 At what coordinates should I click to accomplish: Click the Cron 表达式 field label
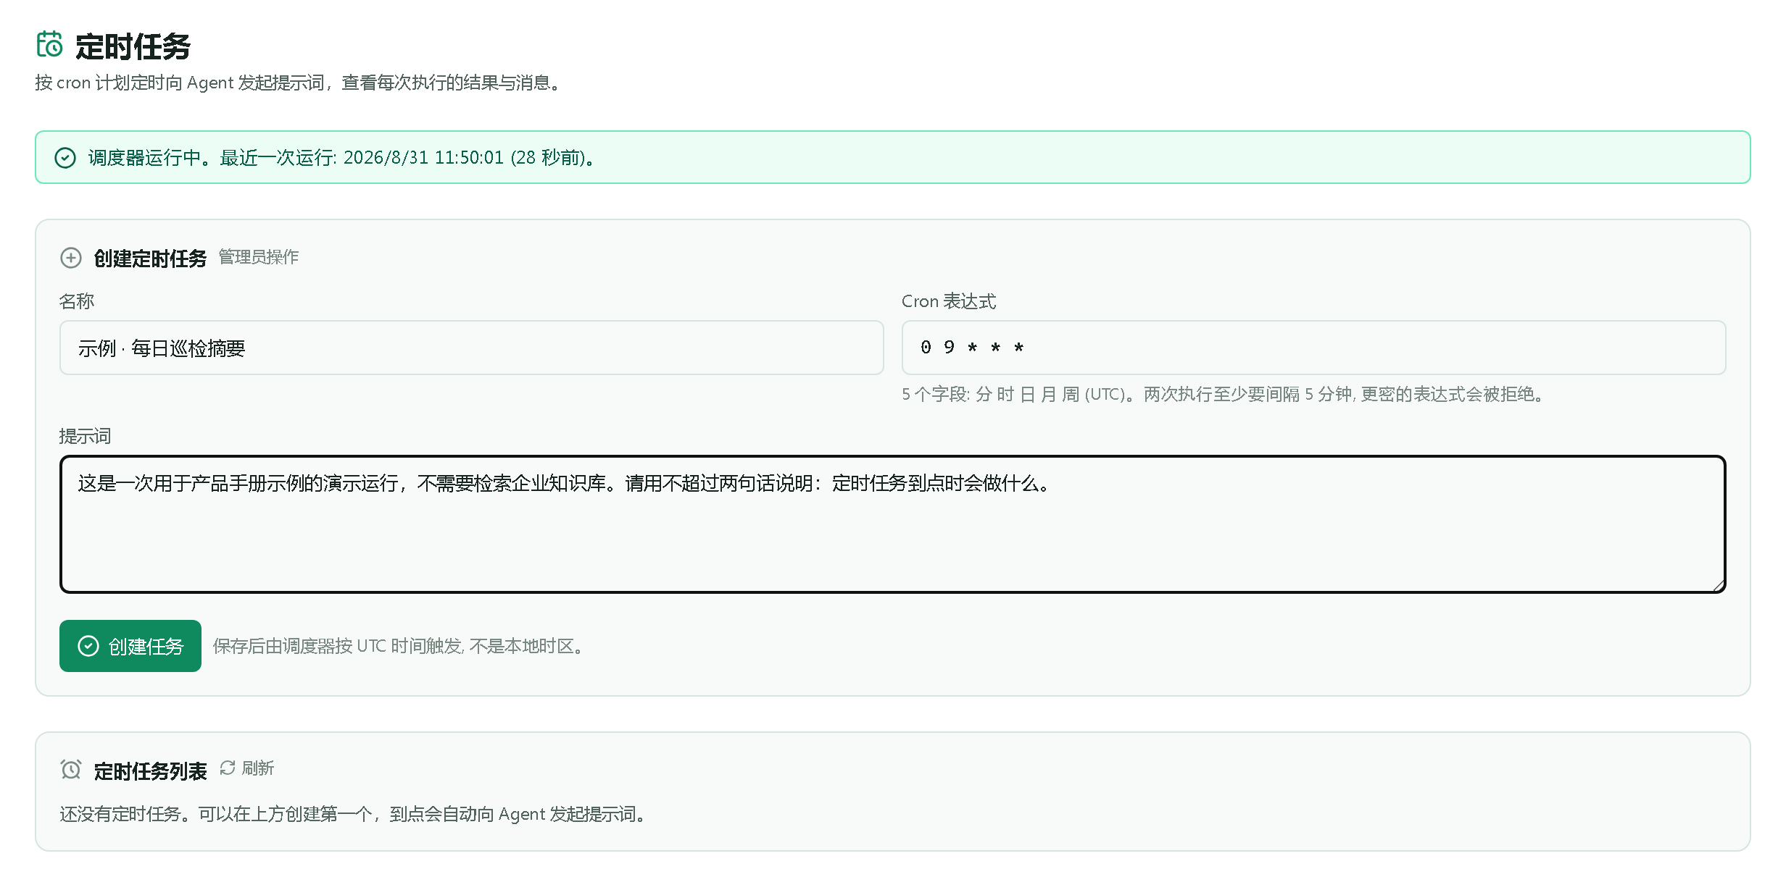coord(949,301)
